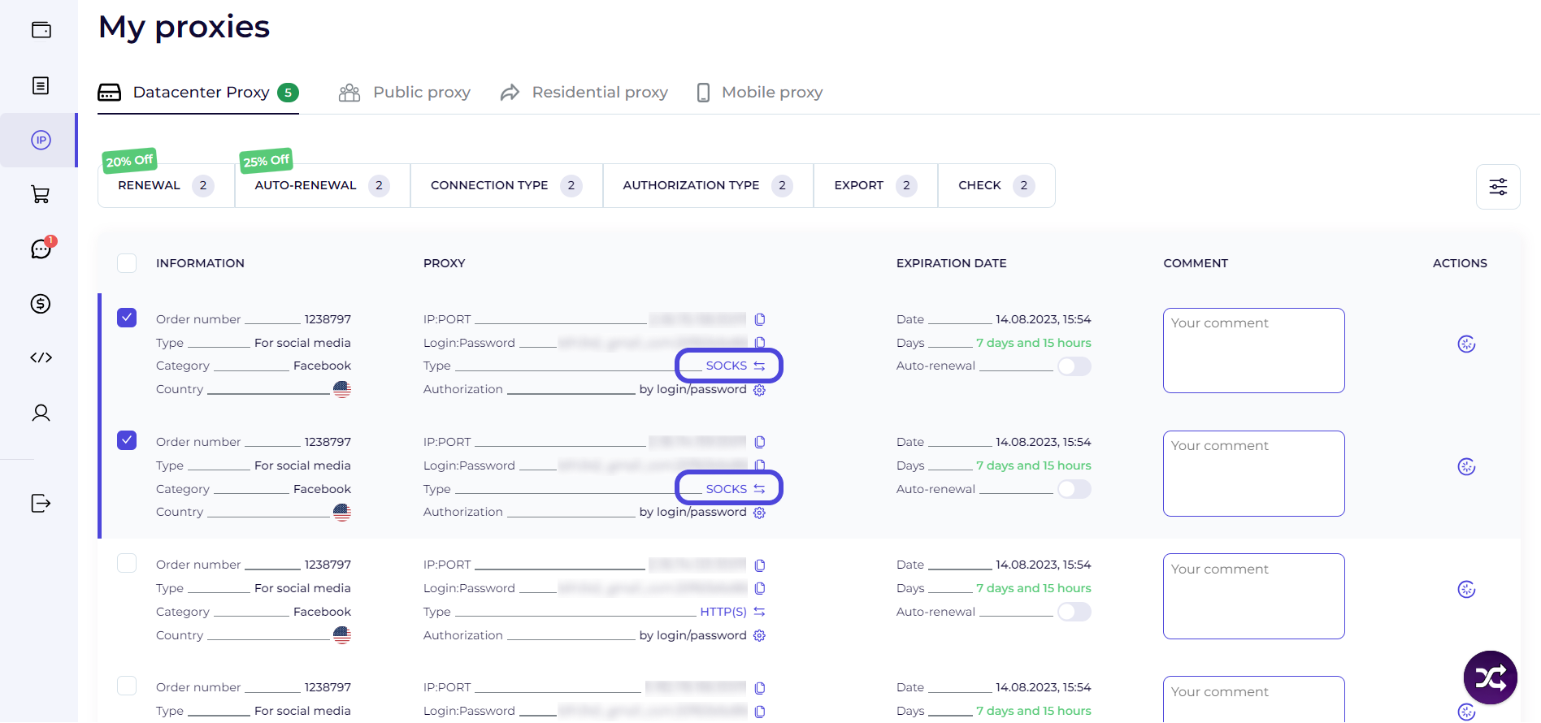Viewport: 1541px width, 723px height.
Task: Click the EXPORT button
Action: coord(875,186)
